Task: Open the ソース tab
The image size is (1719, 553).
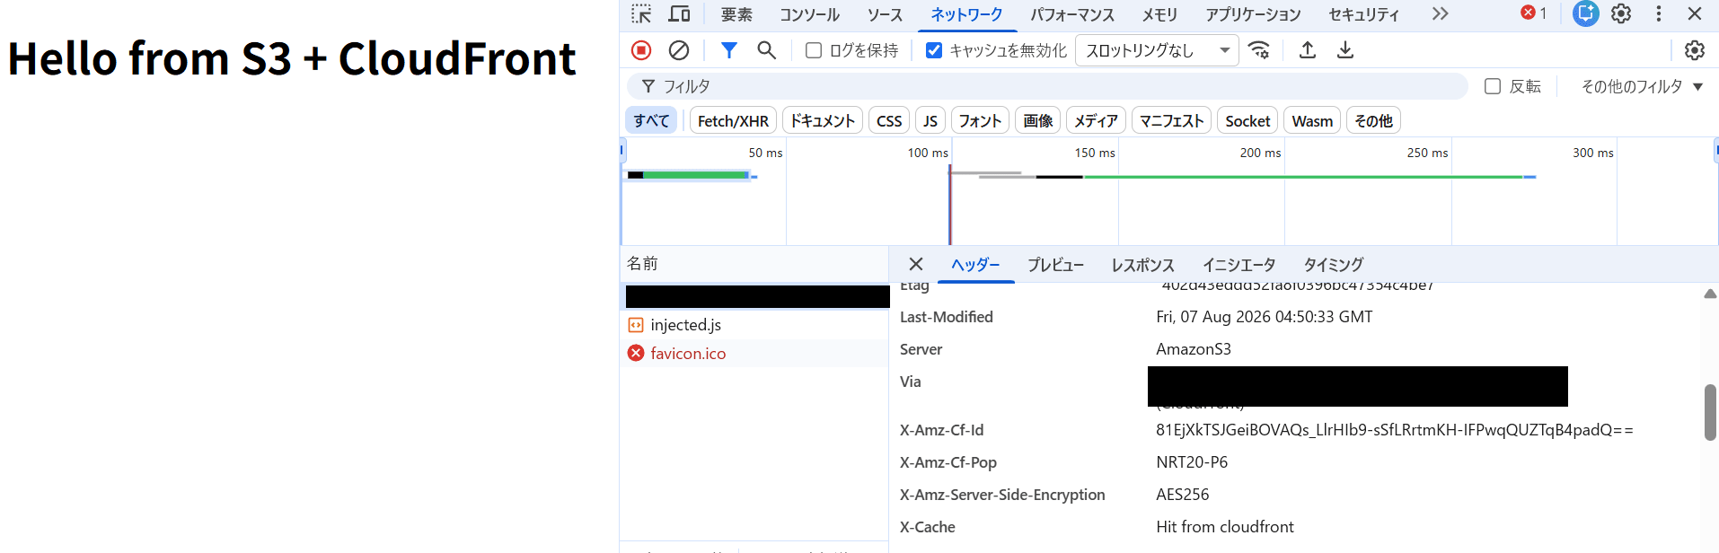Action: 885,14
